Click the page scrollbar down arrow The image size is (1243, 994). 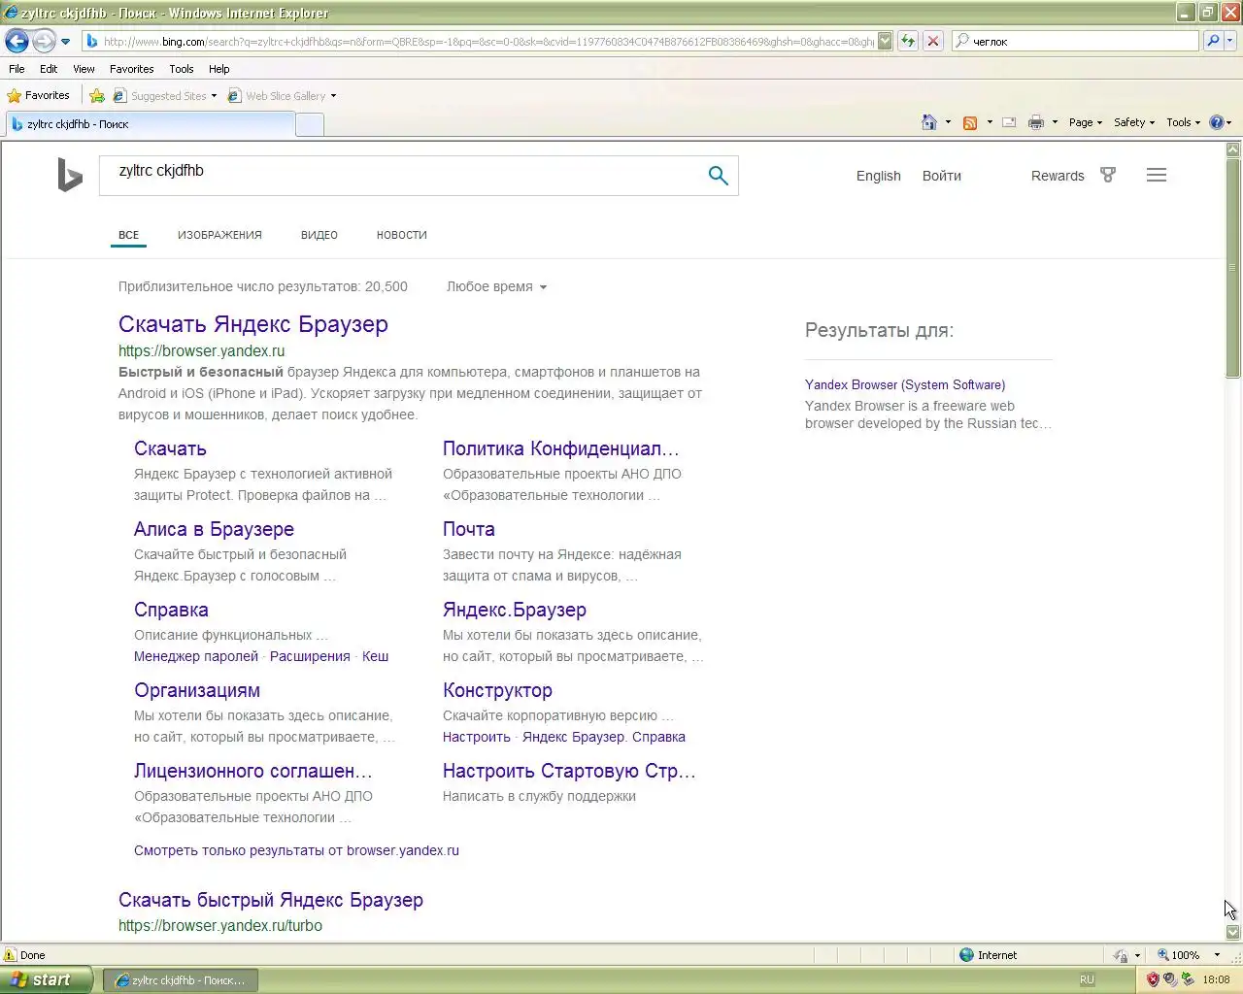pos(1233,932)
